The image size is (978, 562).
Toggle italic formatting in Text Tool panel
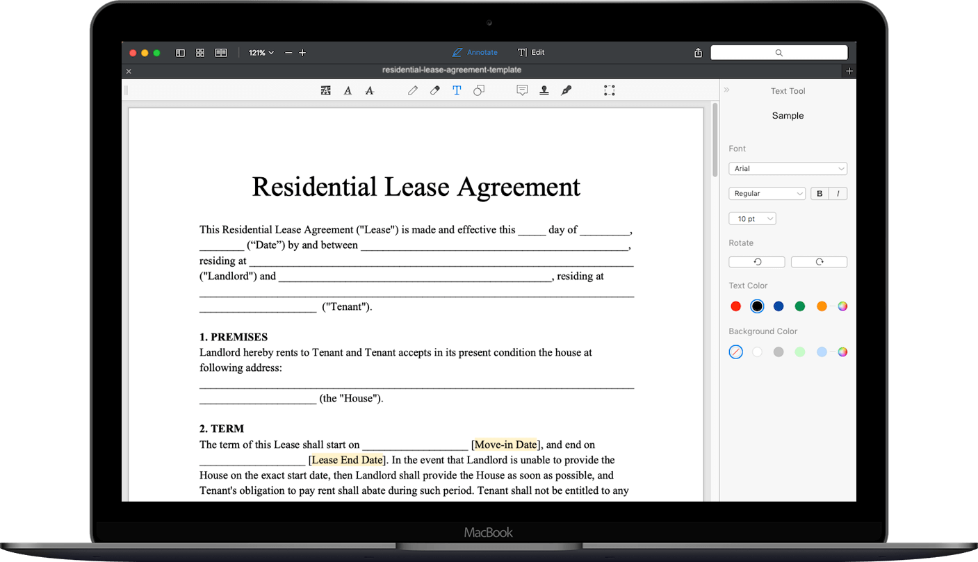coord(839,193)
